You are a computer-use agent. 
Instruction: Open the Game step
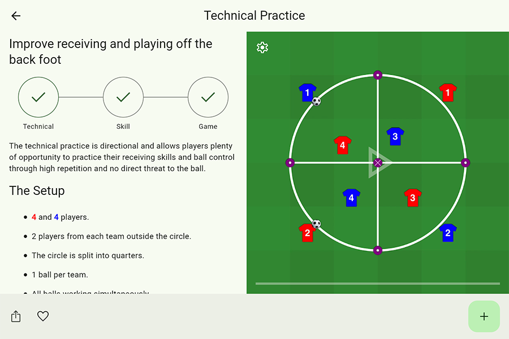click(208, 98)
